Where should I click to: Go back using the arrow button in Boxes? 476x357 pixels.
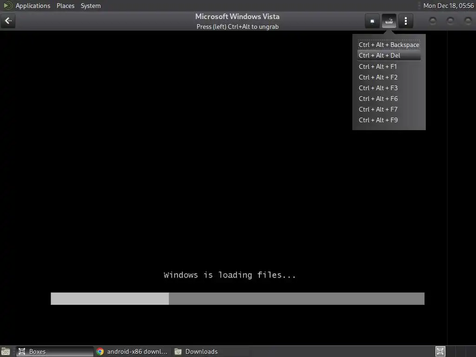8,21
